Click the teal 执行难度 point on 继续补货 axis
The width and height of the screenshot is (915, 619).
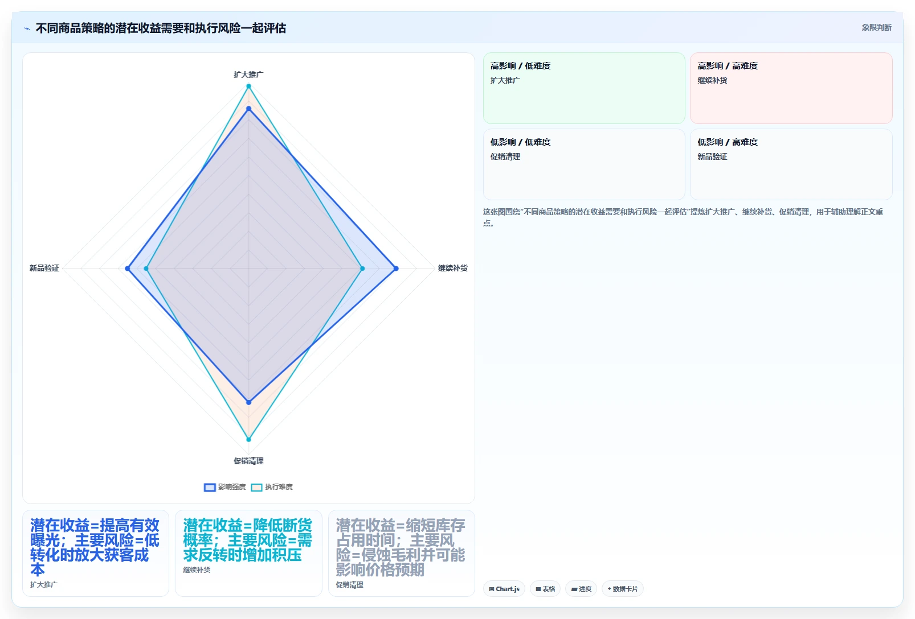point(362,269)
